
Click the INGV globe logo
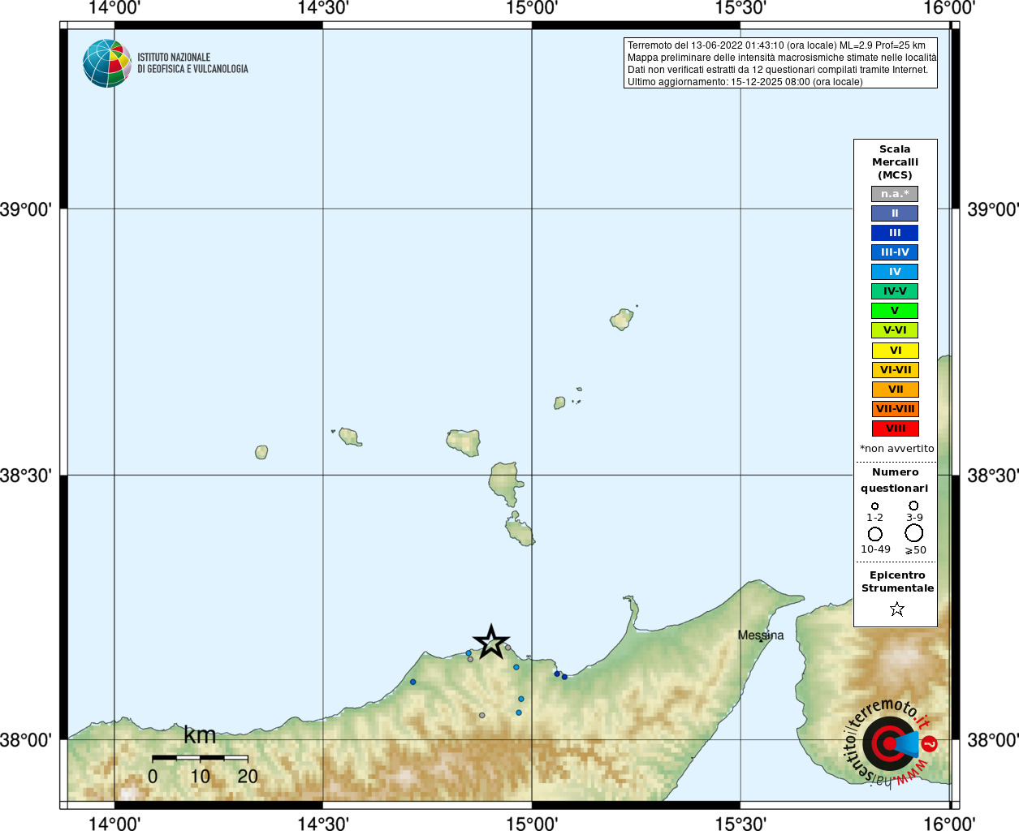pos(107,63)
